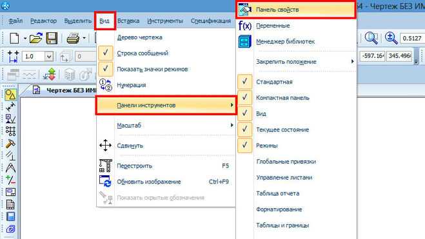
Task: Select the Geometry tool in left sidebar
Action: (x=10, y=95)
